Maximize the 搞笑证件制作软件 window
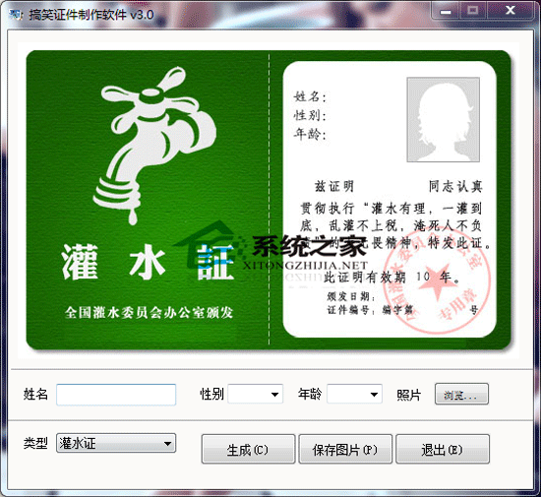This screenshot has width=541, height=497. click(473, 11)
